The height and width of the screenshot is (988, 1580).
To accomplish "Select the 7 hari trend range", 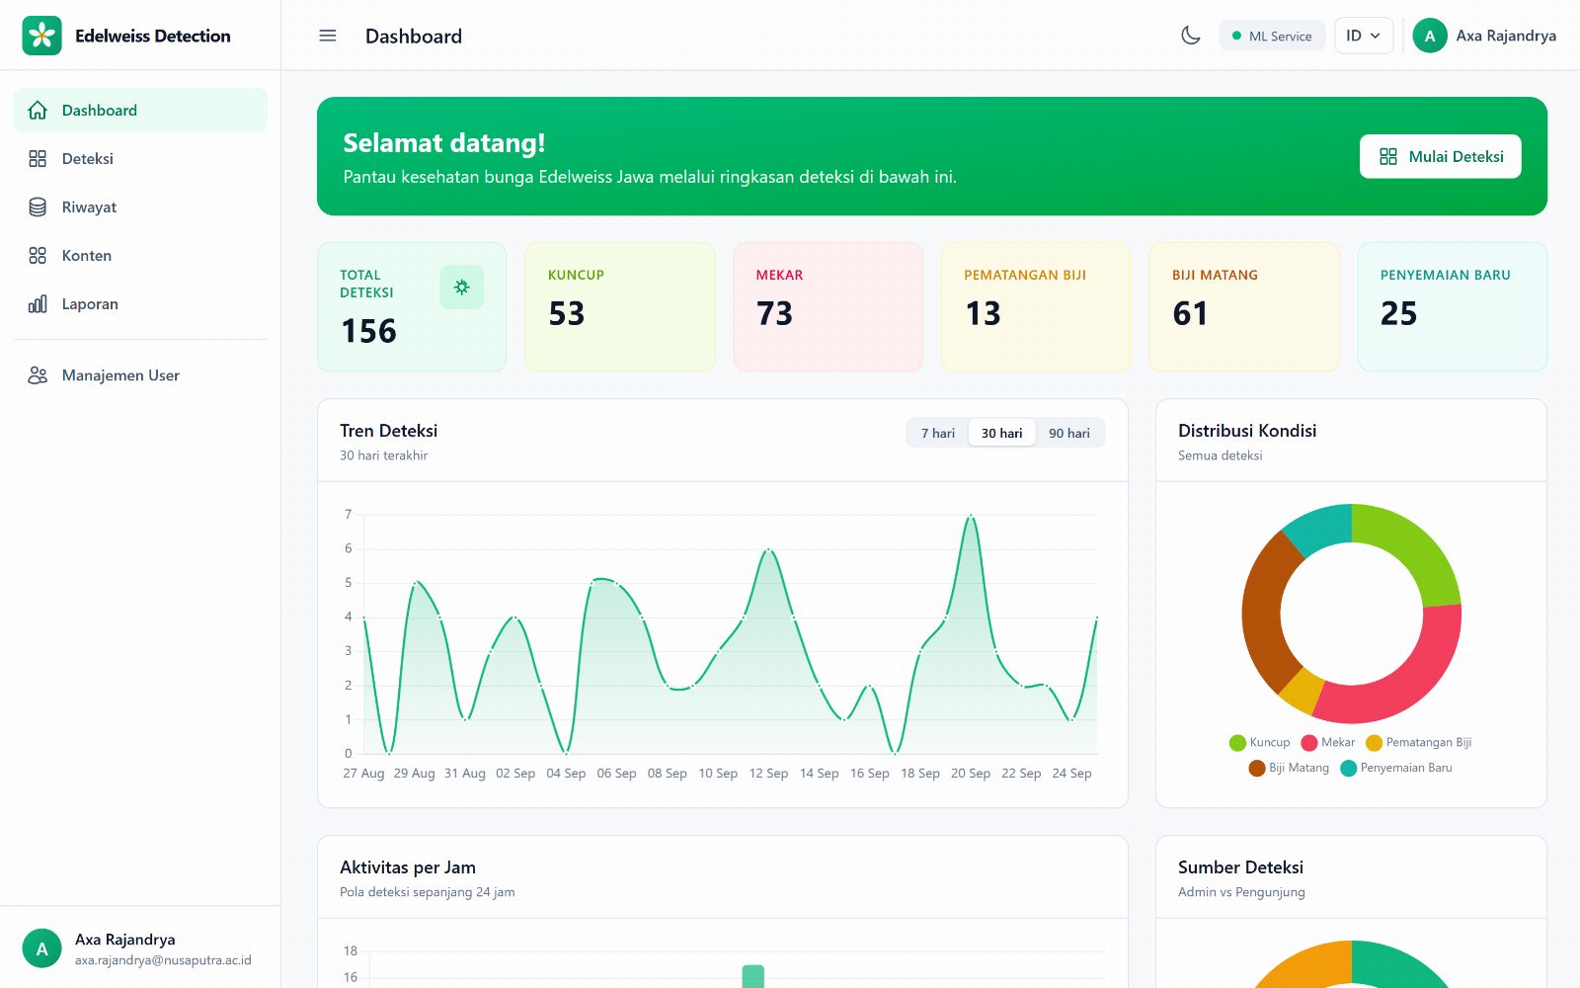I will [x=938, y=433].
